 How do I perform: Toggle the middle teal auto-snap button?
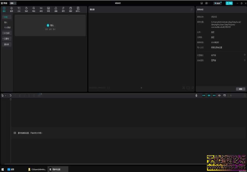[x=209, y=95]
